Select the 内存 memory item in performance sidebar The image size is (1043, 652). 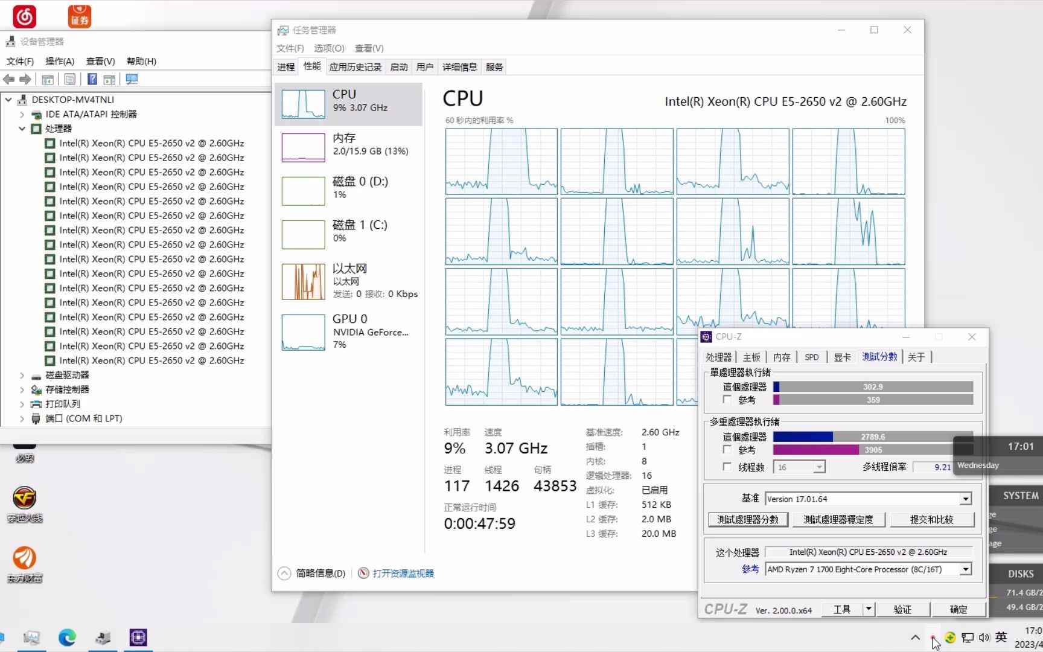coord(348,147)
